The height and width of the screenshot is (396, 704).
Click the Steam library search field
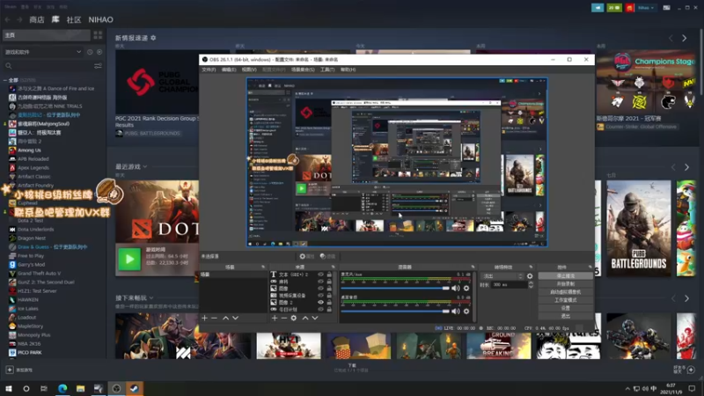pos(48,66)
